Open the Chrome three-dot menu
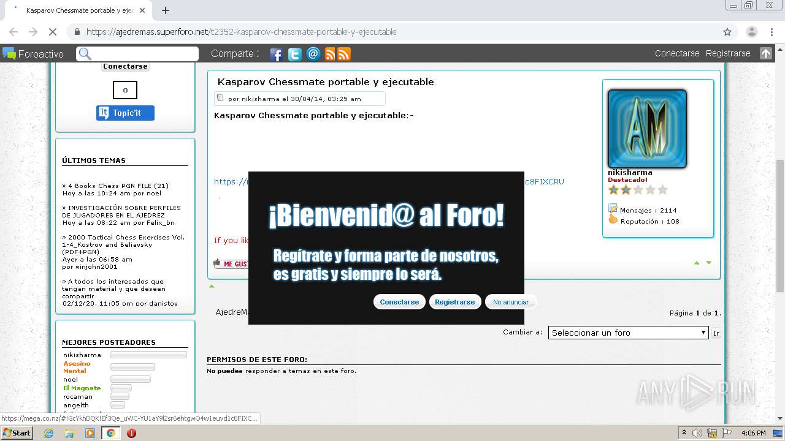785x441 pixels. [770, 32]
